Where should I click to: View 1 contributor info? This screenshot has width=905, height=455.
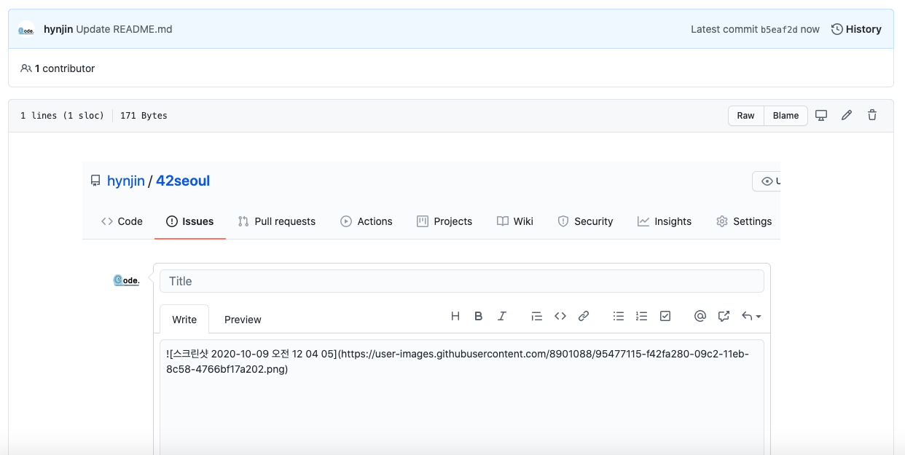58,68
